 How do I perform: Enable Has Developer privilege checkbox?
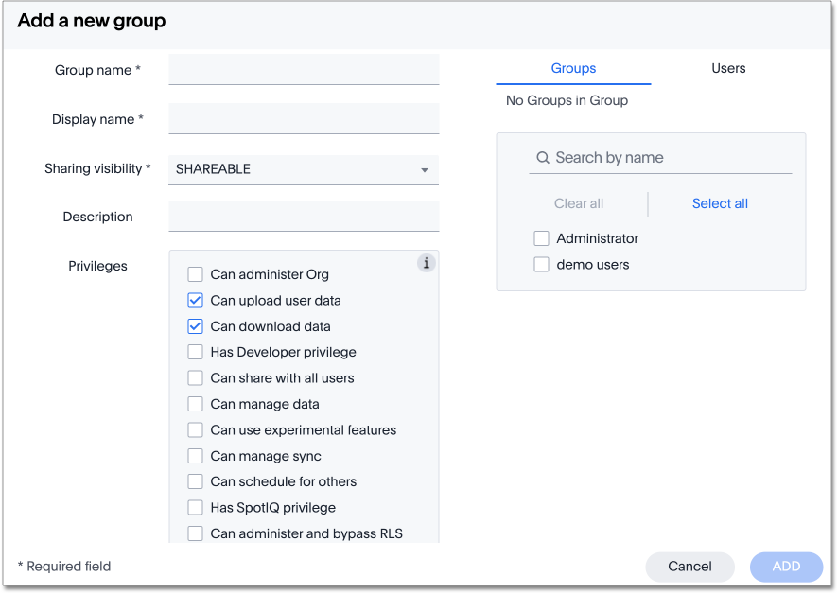196,352
